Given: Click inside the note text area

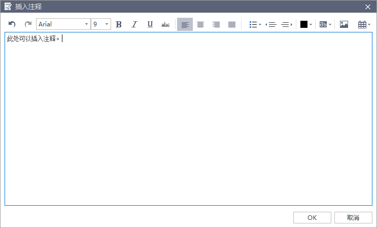Looking at the screenshot, I should coord(189,119).
